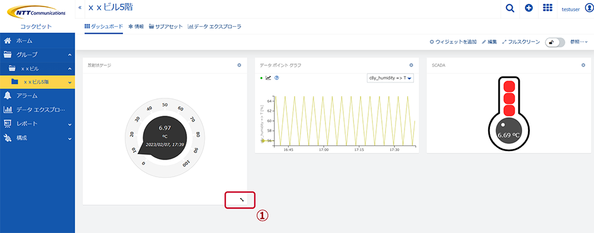Click フルスクリーン button
594x233 pixels.
[521, 42]
